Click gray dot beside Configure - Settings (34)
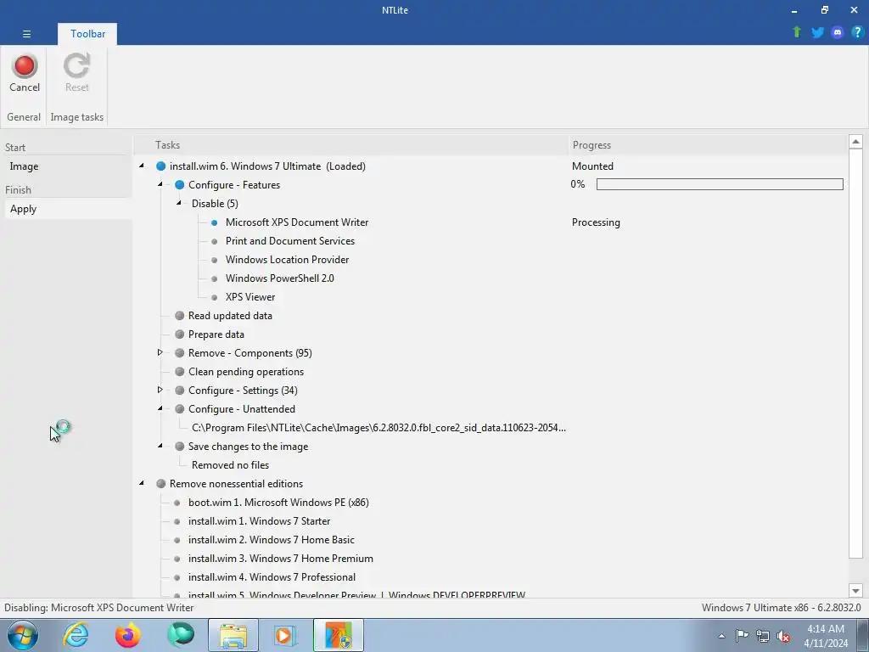Viewport: 869px width, 652px height. [x=180, y=391]
